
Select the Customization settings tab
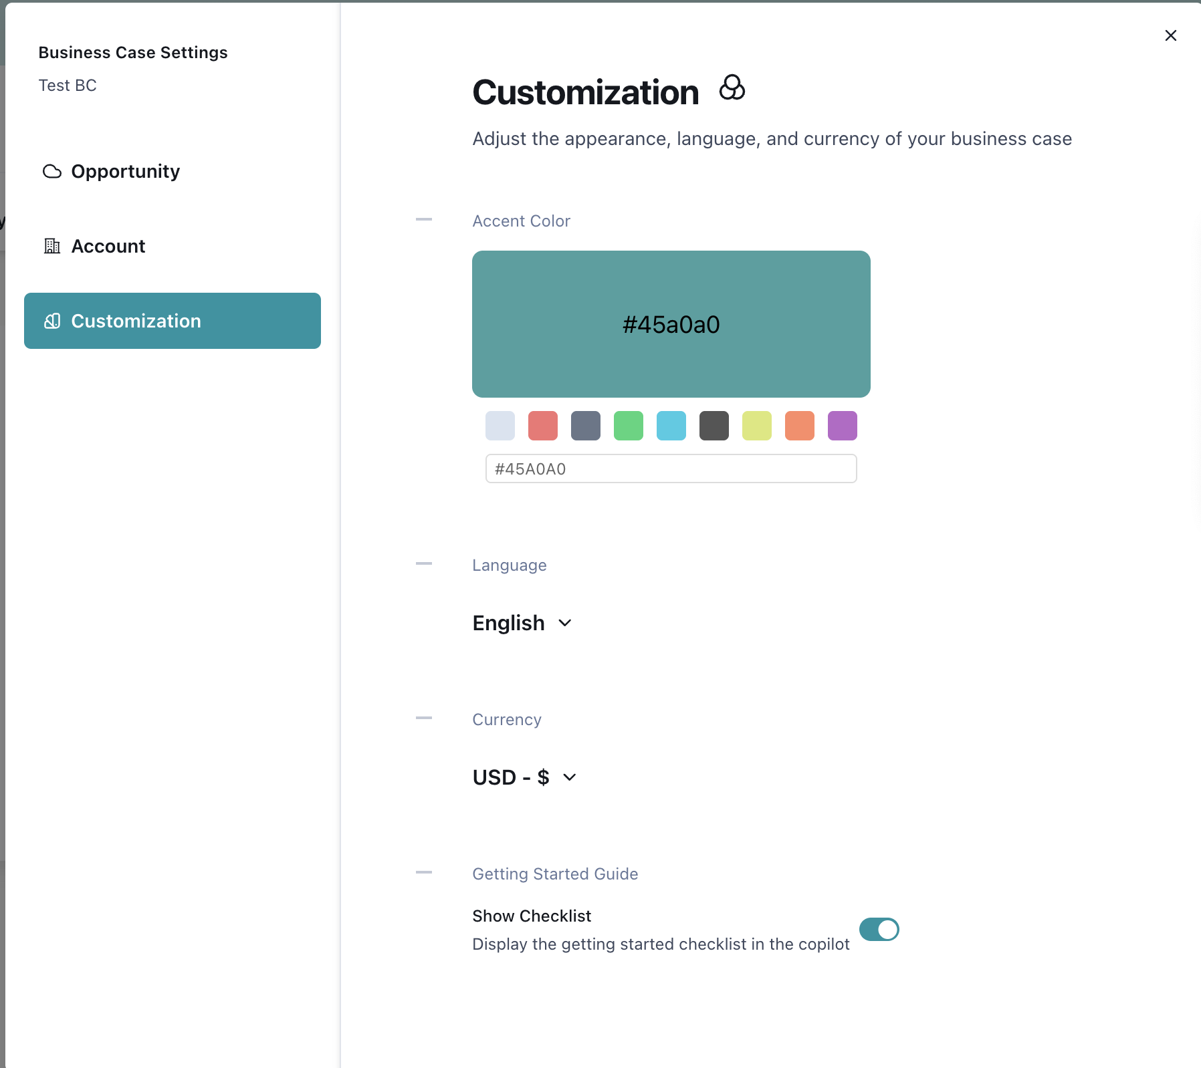click(x=136, y=321)
